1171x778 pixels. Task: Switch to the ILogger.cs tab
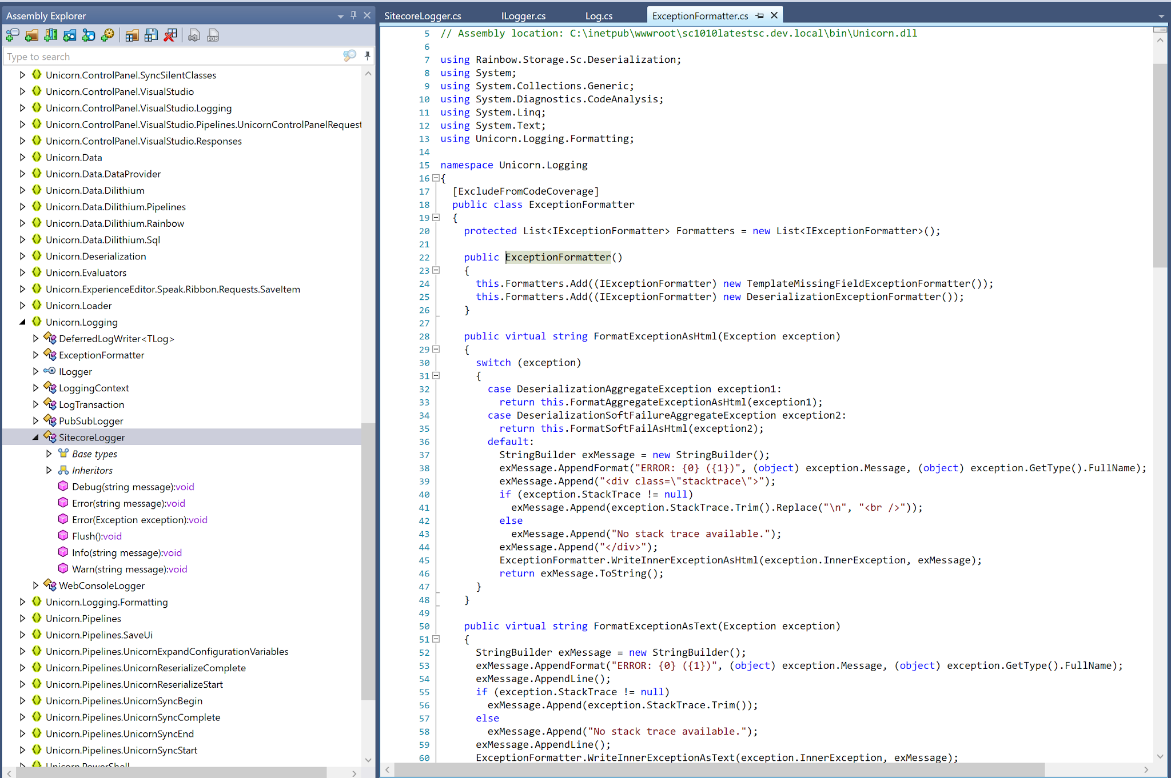[x=523, y=16]
